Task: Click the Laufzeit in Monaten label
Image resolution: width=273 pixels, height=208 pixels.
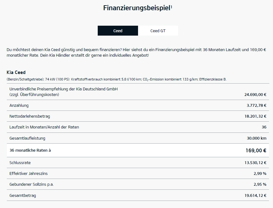Action: pos(44,127)
